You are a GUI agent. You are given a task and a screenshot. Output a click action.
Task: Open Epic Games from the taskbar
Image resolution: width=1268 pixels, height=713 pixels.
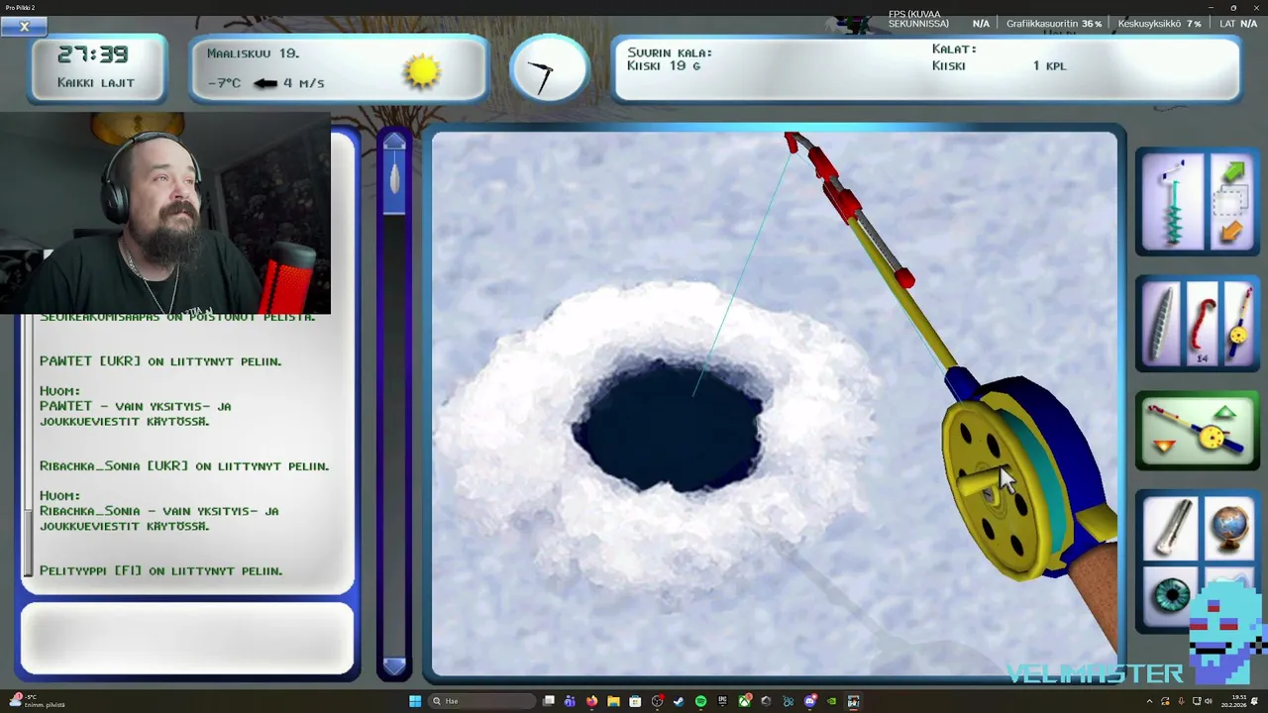click(x=722, y=701)
